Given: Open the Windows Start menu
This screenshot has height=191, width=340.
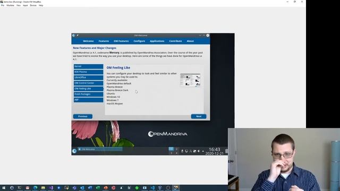Looking at the screenshot, I should [4, 188].
